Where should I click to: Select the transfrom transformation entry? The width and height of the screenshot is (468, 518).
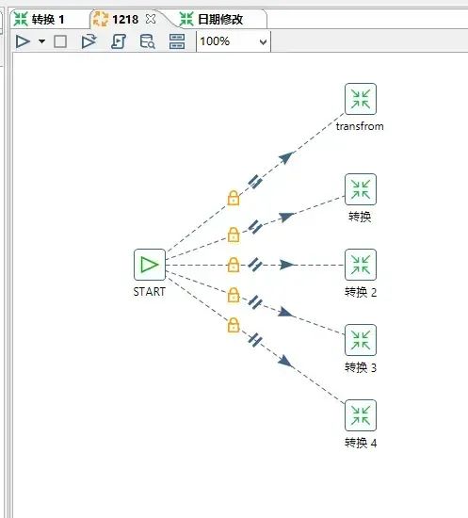point(361,99)
